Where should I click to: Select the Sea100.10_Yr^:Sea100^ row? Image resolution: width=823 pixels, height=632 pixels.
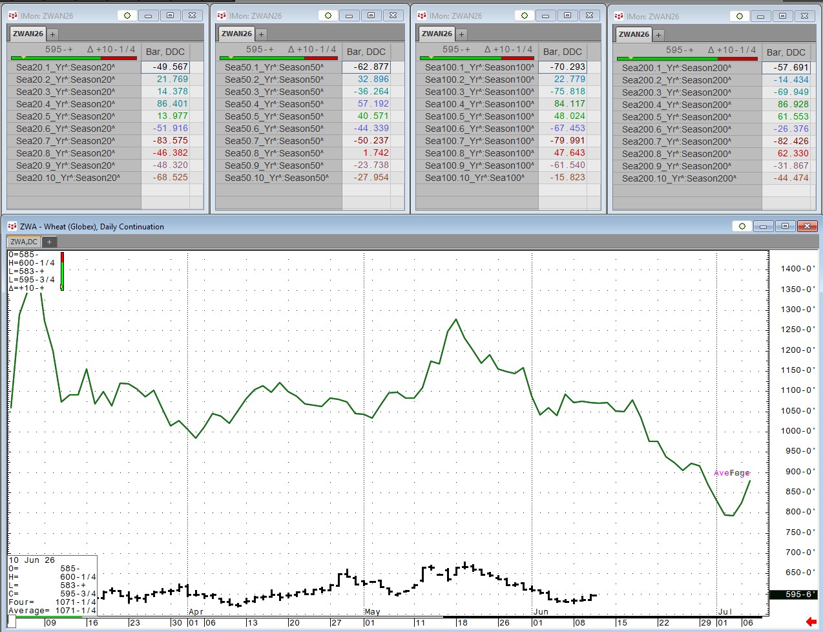(x=502, y=178)
